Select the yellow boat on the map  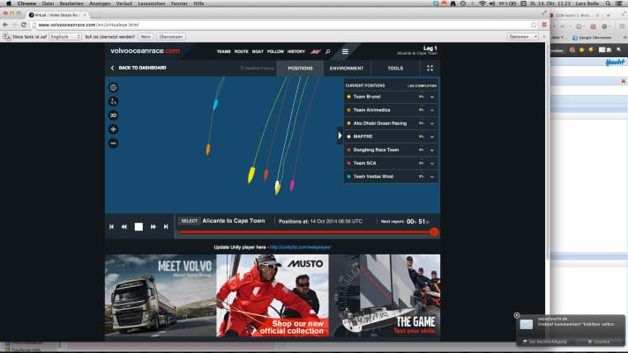pyautogui.click(x=251, y=174)
